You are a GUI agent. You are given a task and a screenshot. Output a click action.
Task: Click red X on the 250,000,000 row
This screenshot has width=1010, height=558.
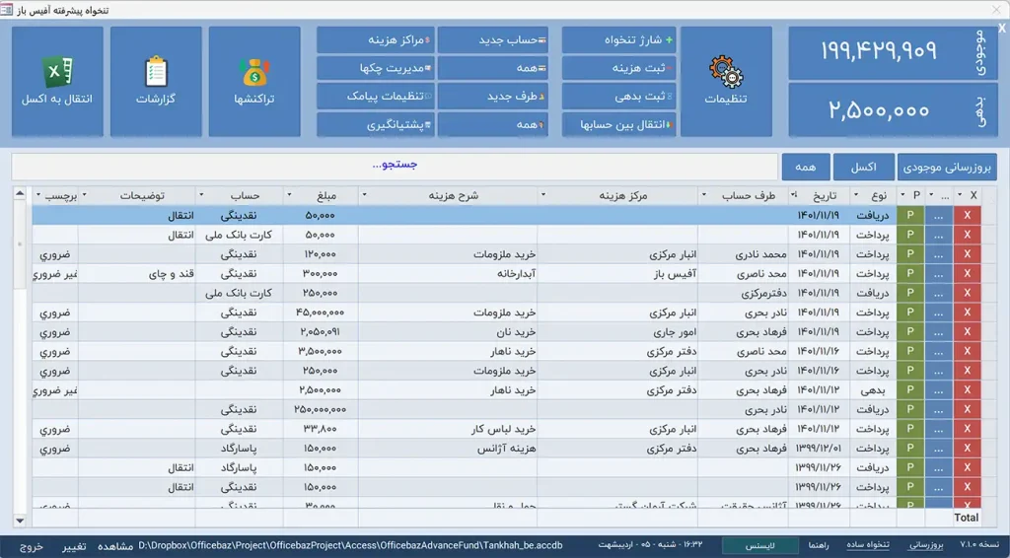pos(967,409)
